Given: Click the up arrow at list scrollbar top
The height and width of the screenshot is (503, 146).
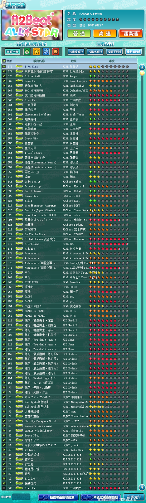Looking at the screenshot, I should click(x=142, y=67).
